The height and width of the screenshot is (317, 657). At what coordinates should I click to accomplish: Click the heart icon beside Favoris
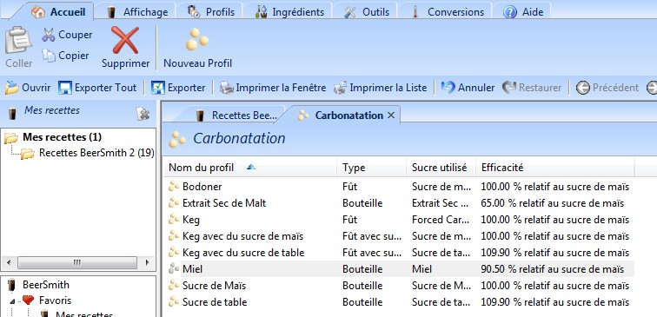pos(28,300)
